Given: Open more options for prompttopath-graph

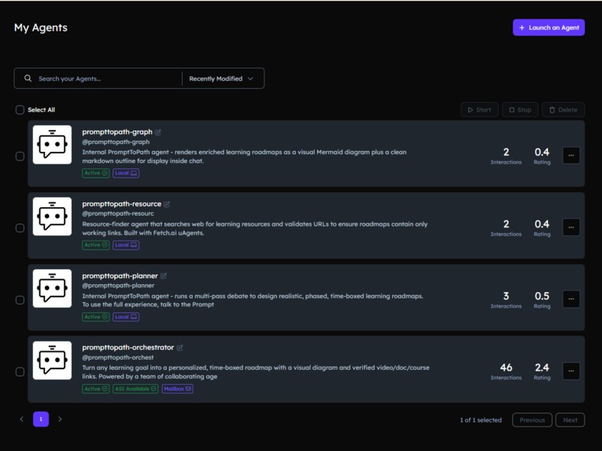Looking at the screenshot, I should click(571, 156).
